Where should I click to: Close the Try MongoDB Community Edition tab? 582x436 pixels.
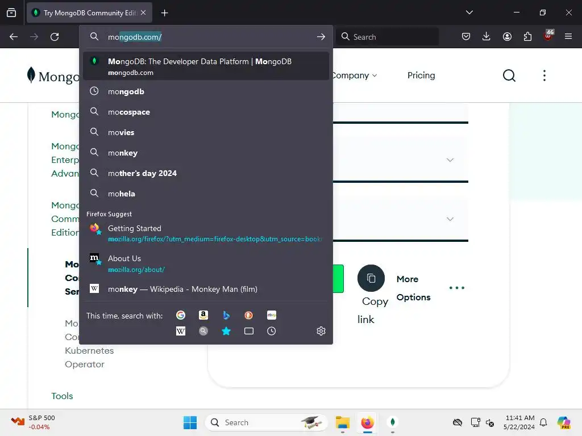pyautogui.click(x=143, y=12)
